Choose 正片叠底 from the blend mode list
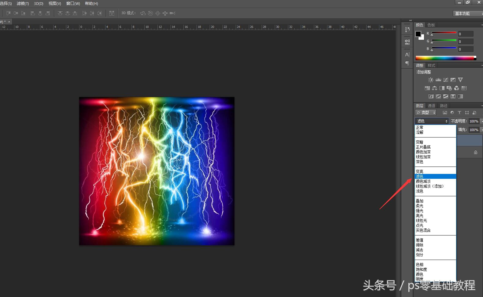 423,147
